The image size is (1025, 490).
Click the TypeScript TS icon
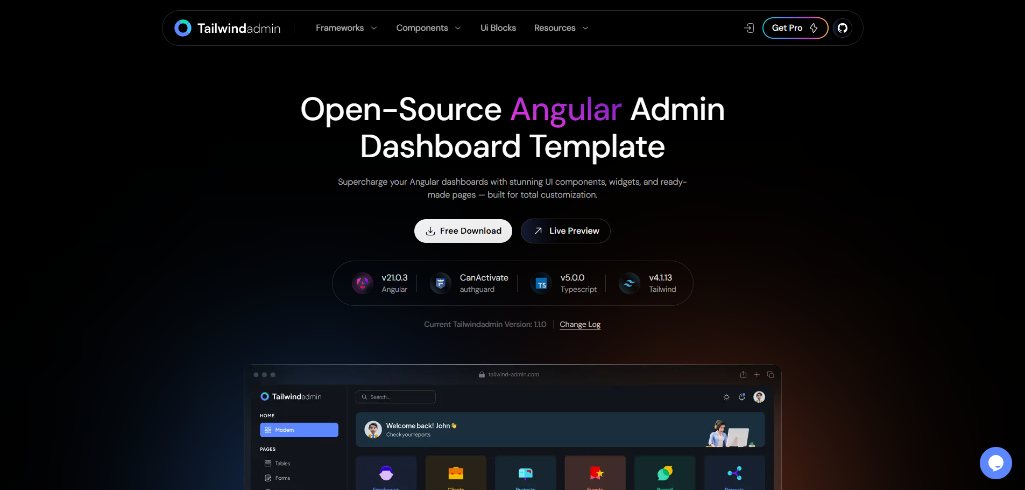point(541,283)
